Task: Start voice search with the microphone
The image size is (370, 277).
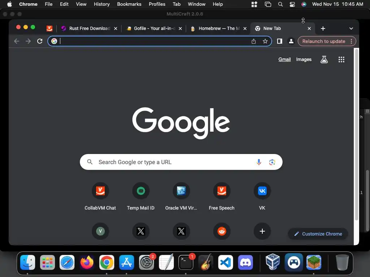Action: point(259,162)
